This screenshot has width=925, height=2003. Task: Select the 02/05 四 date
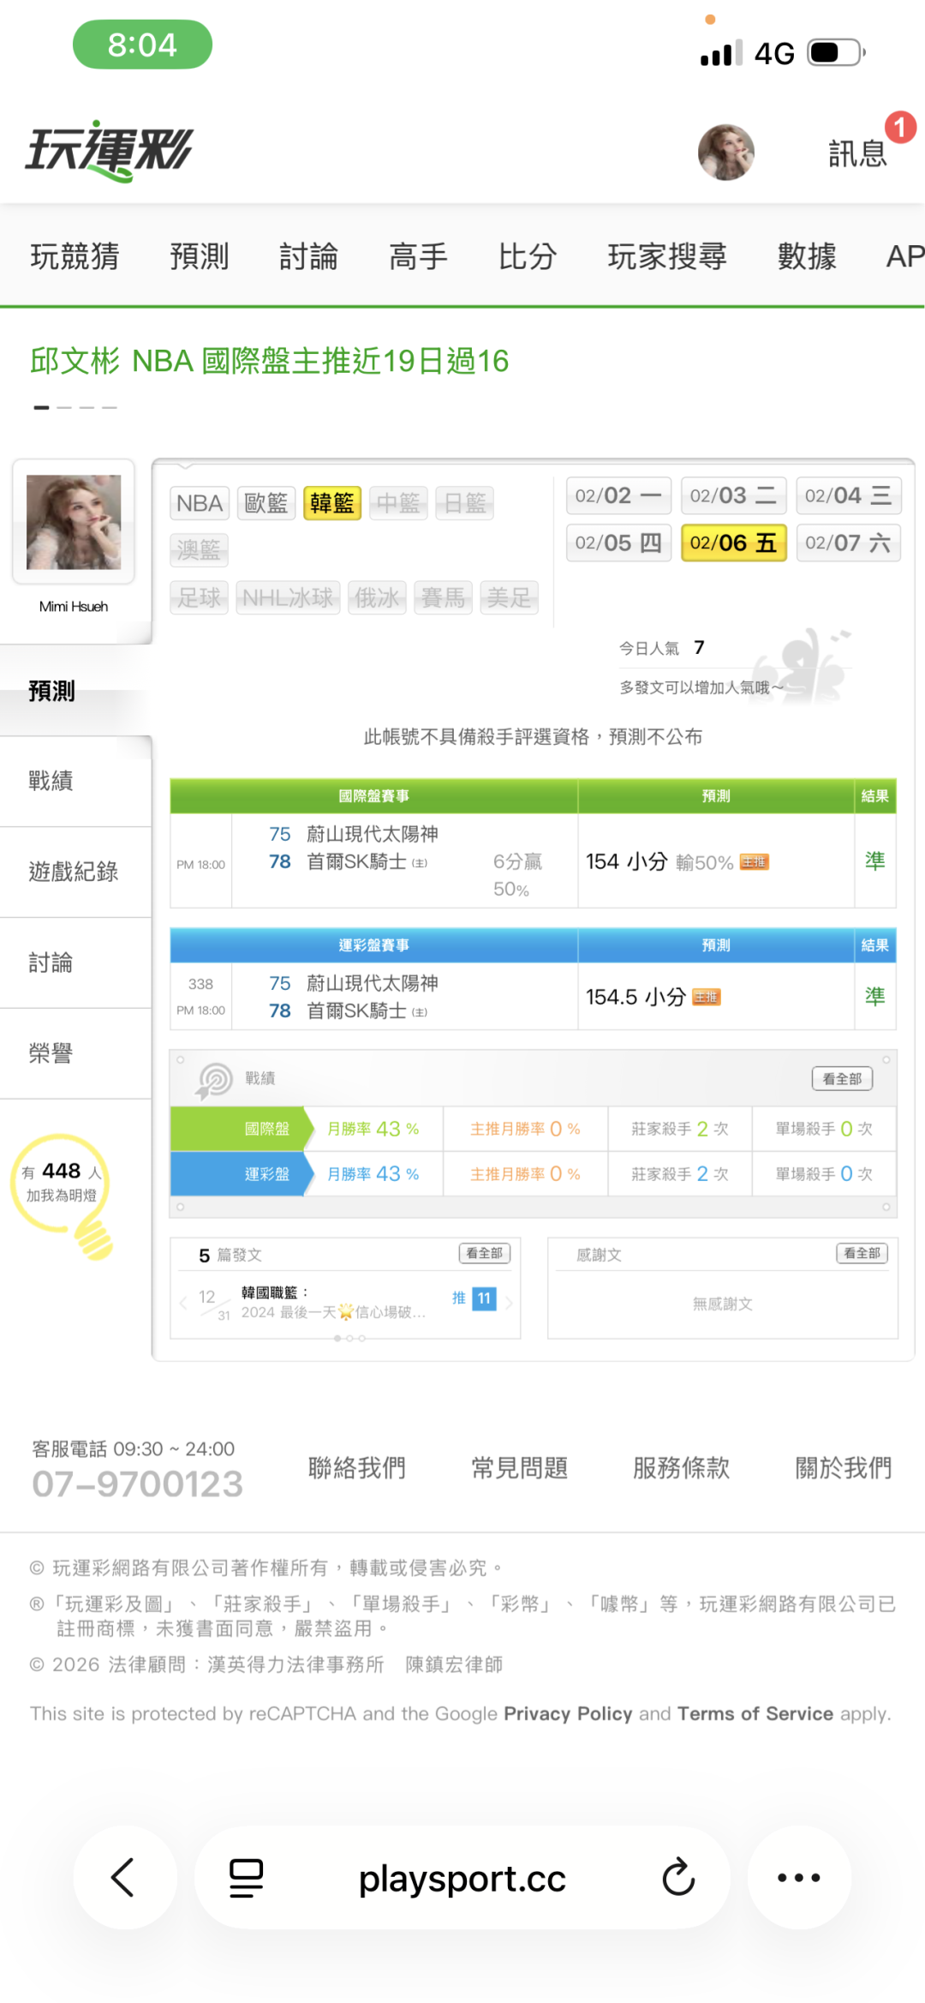[618, 543]
